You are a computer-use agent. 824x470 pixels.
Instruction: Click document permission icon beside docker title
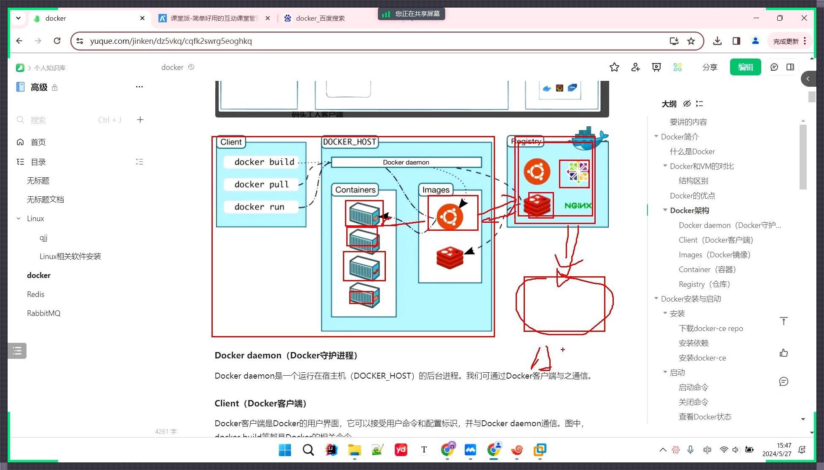pos(191,67)
